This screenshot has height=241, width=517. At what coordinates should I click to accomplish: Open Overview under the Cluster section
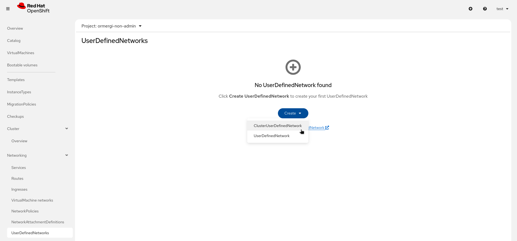pos(19,141)
